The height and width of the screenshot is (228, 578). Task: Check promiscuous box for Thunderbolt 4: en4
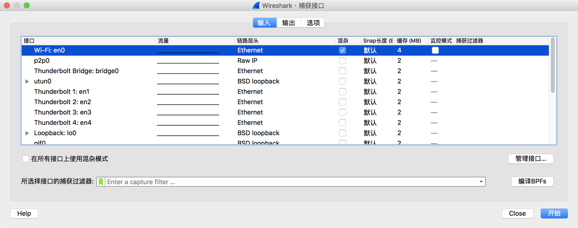click(343, 123)
